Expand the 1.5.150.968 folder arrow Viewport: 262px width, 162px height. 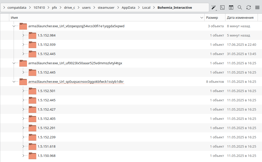[23, 156]
